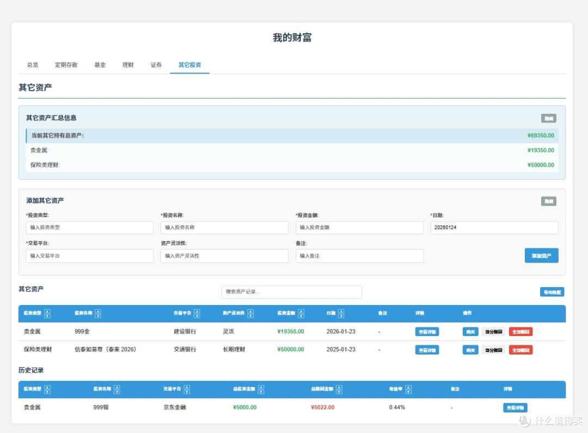Focus the 搜索资产记录 search box
Viewport: 588px width, 433px height.
coord(292,292)
